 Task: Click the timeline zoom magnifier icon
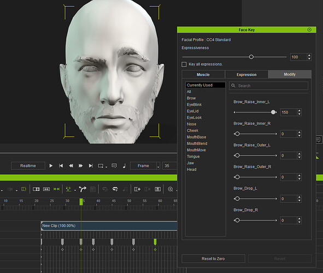point(171,189)
